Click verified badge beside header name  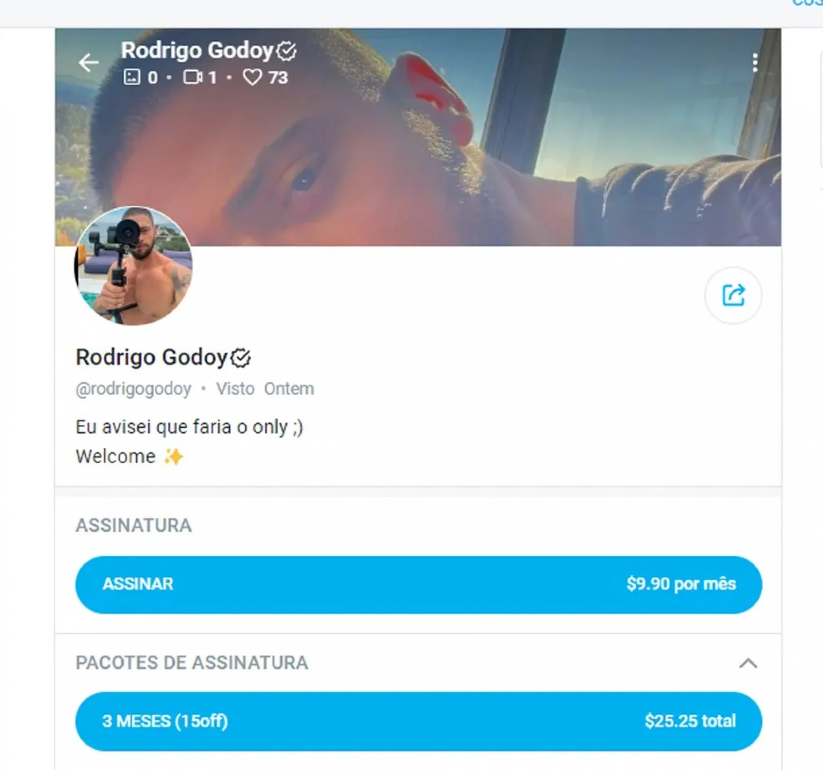286,51
